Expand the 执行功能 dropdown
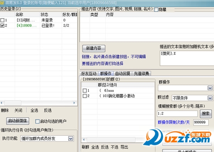 [71, 138]
